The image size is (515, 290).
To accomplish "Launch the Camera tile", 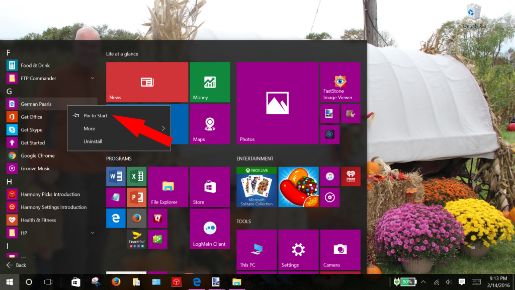I will click(x=340, y=250).
